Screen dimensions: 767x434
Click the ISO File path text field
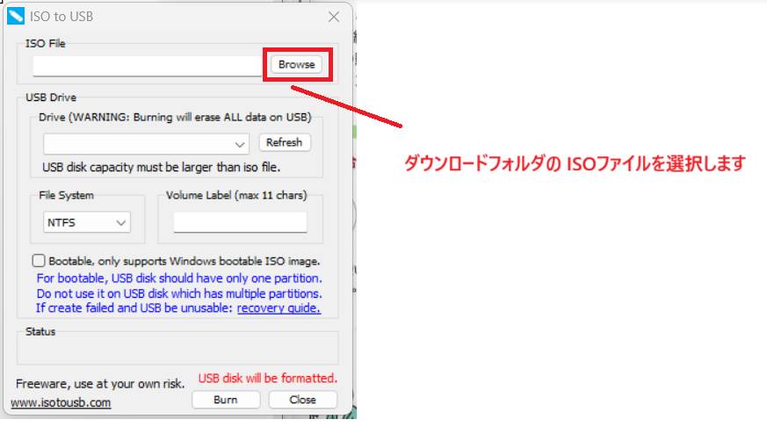click(x=147, y=66)
